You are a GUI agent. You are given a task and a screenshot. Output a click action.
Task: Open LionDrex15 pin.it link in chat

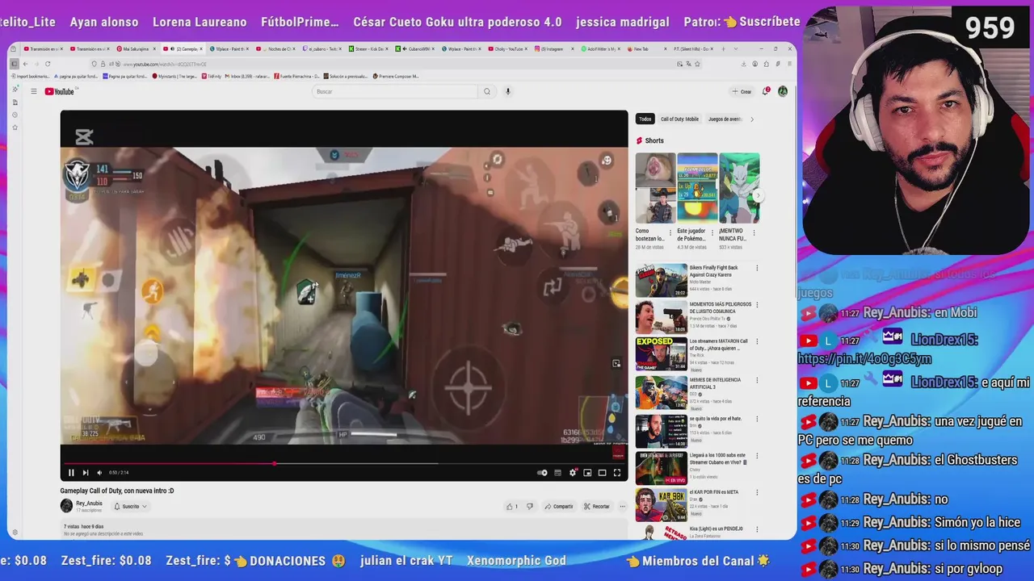point(865,359)
